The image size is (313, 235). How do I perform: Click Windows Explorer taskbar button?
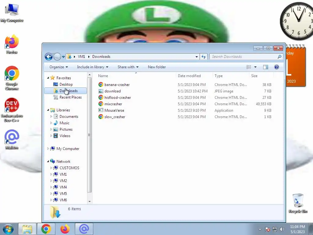tap(27, 229)
